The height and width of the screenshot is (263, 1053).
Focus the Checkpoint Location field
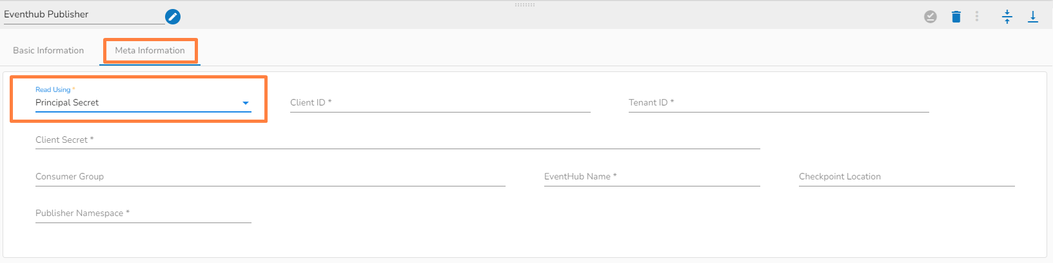coord(906,177)
